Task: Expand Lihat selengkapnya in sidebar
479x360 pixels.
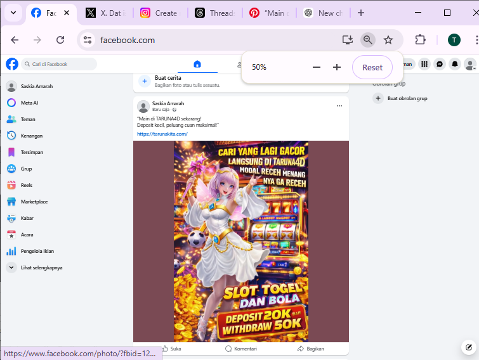Action: (41, 267)
